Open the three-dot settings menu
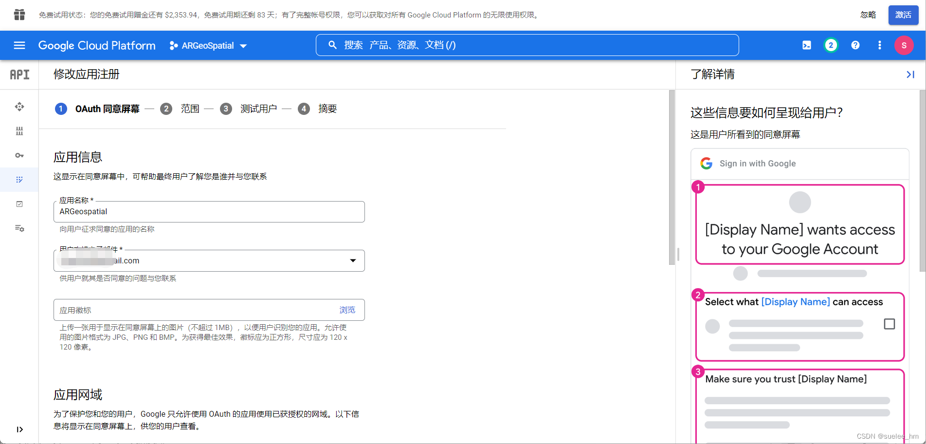This screenshot has height=444, width=926. (879, 45)
